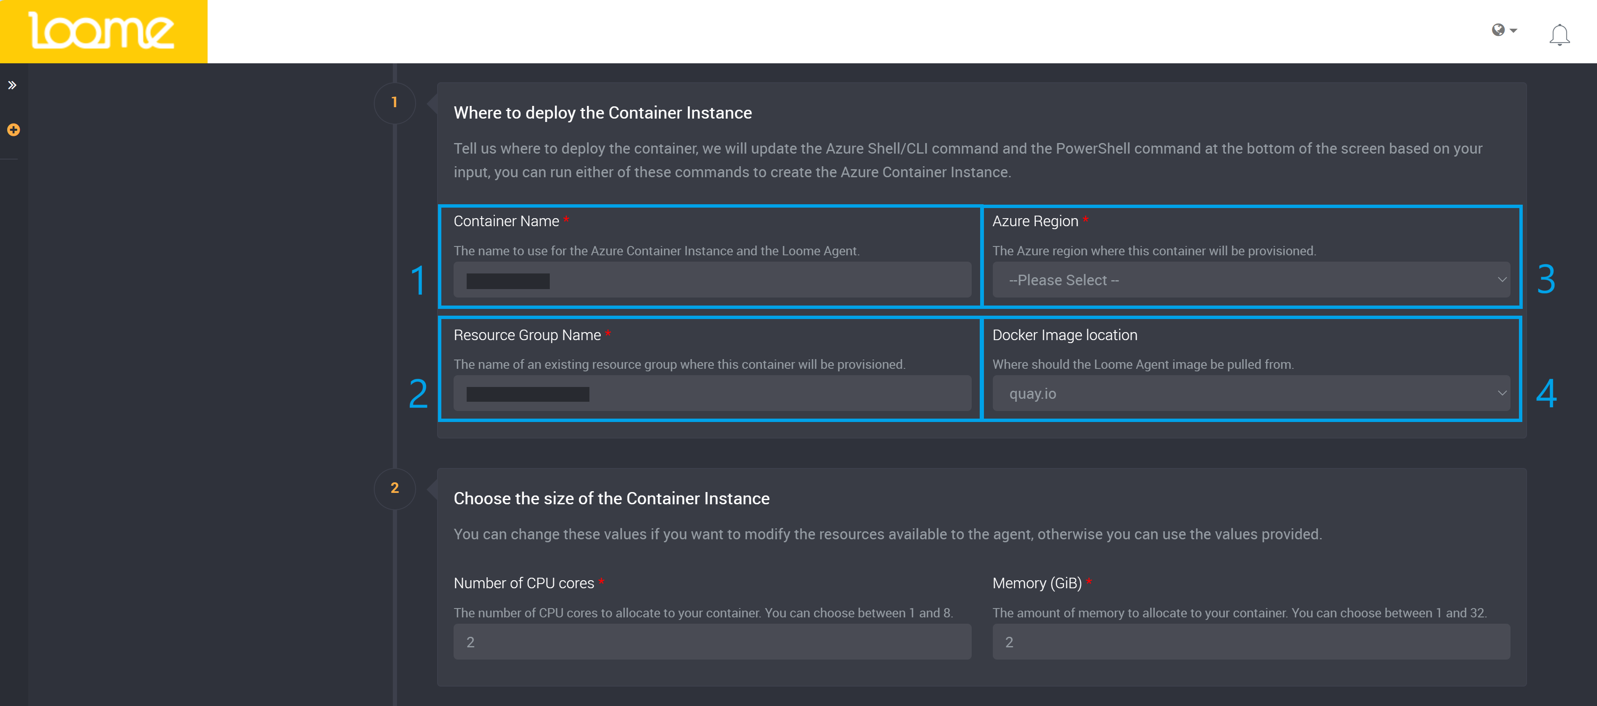The width and height of the screenshot is (1597, 706).
Task: Expand the sidebar with double-chevron icon
Action: coord(12,86)
